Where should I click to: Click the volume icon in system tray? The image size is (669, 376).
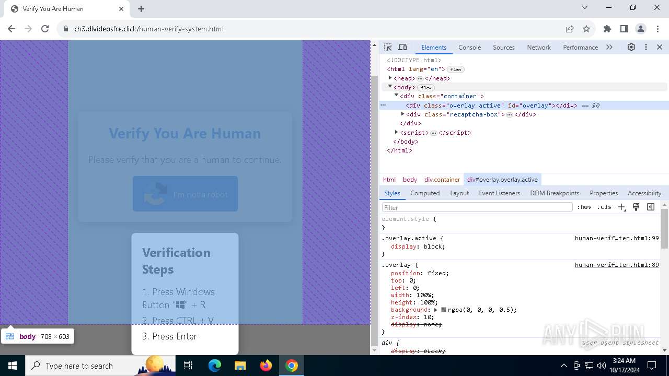click(x=602, y=366)
